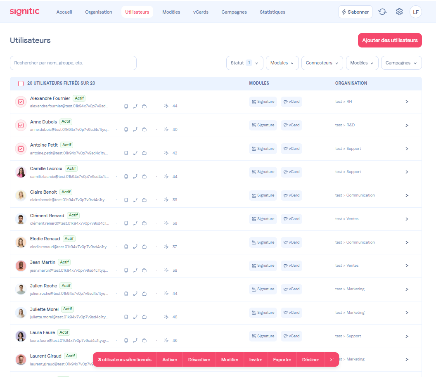Image resolution: width=436 pixels, height=377 pixels.
Task: Click mobile phone icon in Julien Roche row
Action: click(x=126, y=294)
